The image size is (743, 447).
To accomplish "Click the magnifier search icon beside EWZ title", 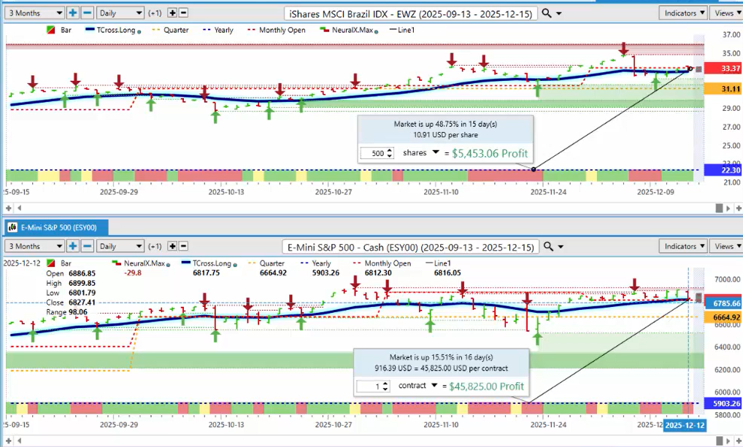I will tap(547, 13).
